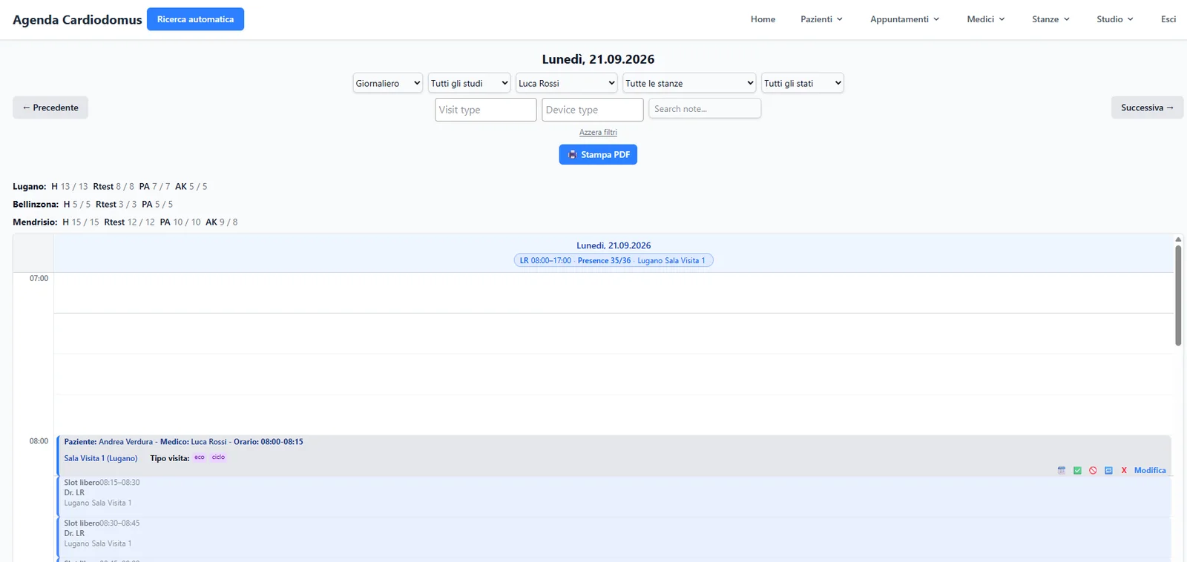Screen dimensions: 1187x562
Task: Open the Tutti gli studi dropdown
Action: [x=470, y=83]
